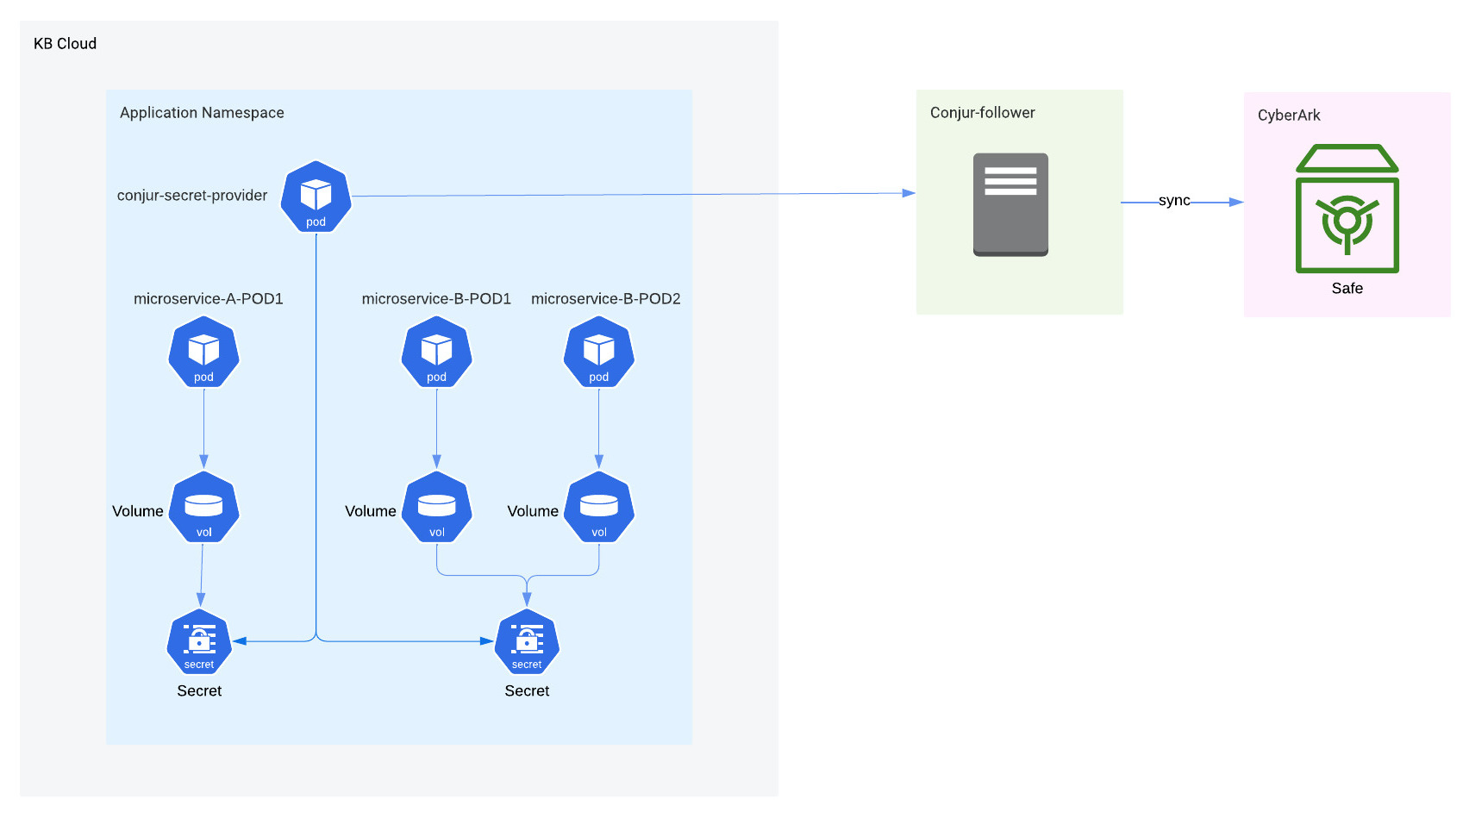Click the KB Cloud outer boundary label
Screen dimensions: 1469x818
point(65,43)
